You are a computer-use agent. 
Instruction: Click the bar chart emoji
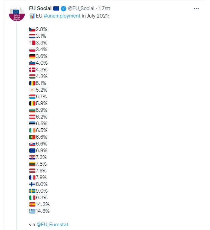pyautogui.click(x=32, y=16)
